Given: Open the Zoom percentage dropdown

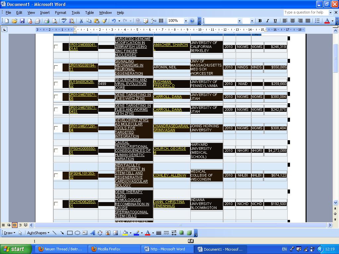Looking at the screenshot, I should coord(185,21).
